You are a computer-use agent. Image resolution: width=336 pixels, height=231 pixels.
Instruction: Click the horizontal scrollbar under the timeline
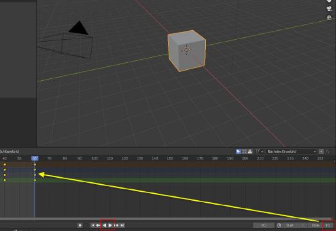coord(166,219)
